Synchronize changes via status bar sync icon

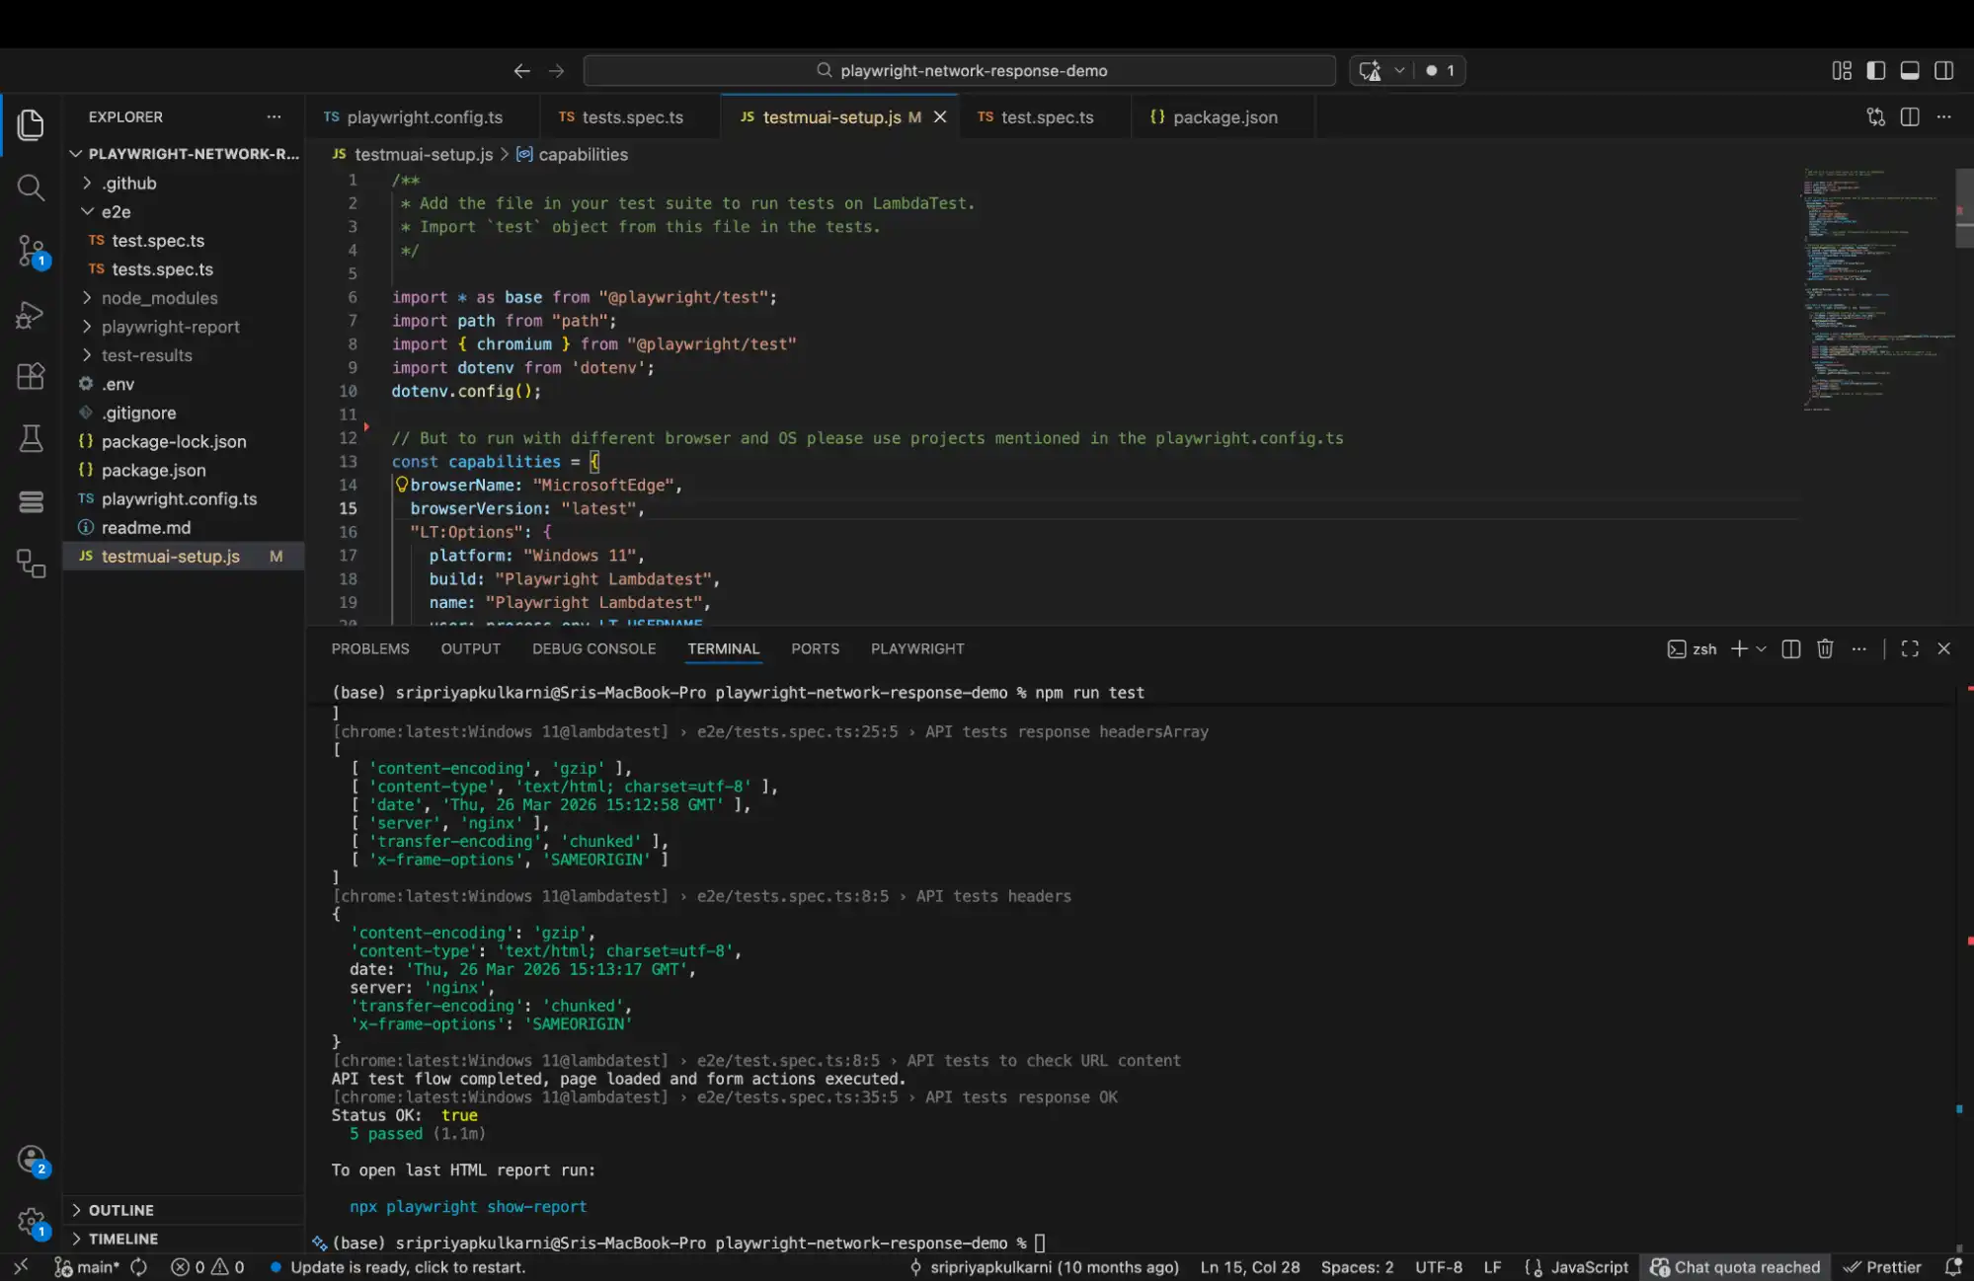tap(139, 1268)
